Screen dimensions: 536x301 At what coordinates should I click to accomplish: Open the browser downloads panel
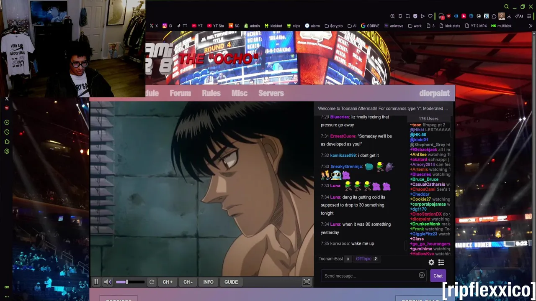pos(509,16)
